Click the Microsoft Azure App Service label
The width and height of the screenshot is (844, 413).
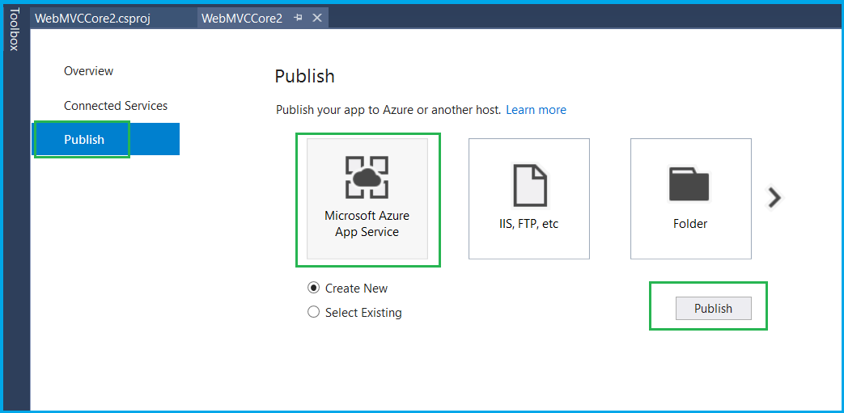(x=367, y=224)
